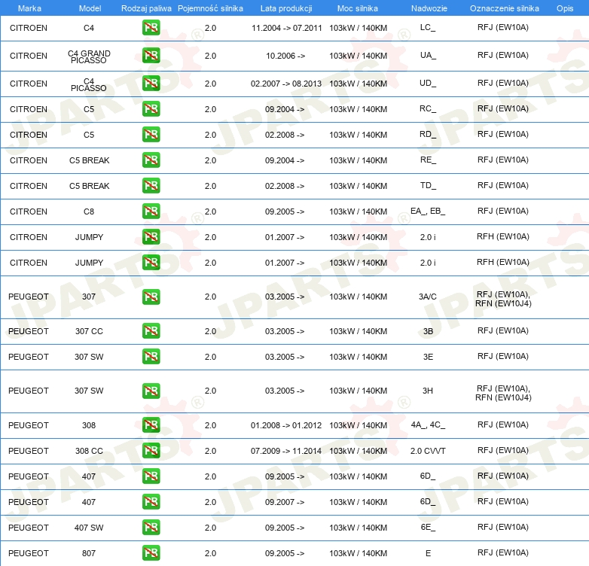Click the body code RE_
This screenshot has width=589, height=566.
[x=428, y=160]
